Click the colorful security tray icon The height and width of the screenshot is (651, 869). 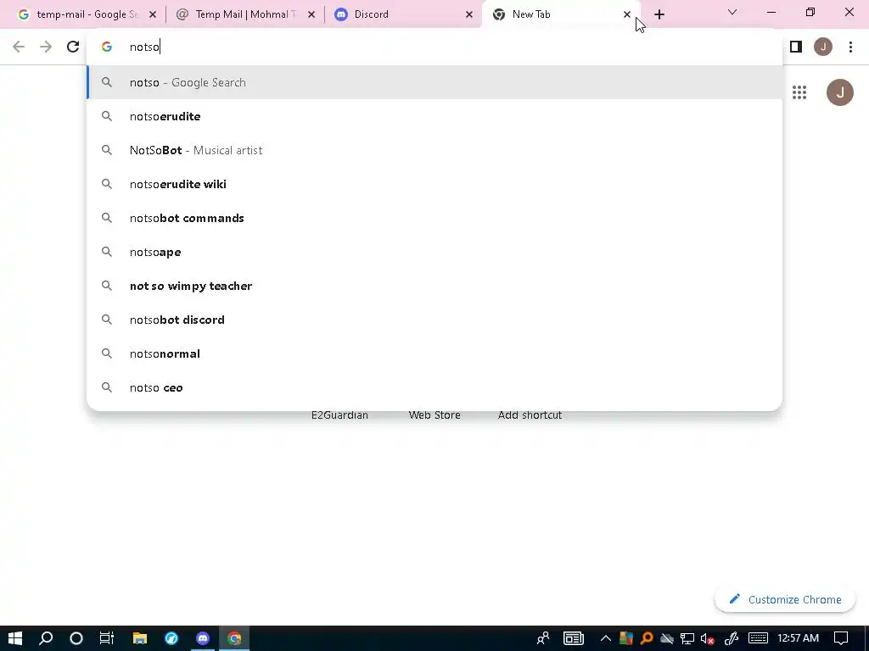626,638
